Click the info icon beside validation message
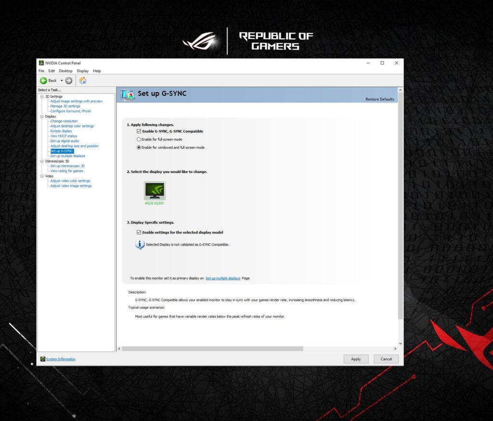Viewport: 493px width, 421px height. (140, 245)
